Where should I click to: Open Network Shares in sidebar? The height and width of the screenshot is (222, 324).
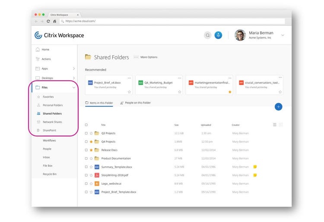coord(52,122)
